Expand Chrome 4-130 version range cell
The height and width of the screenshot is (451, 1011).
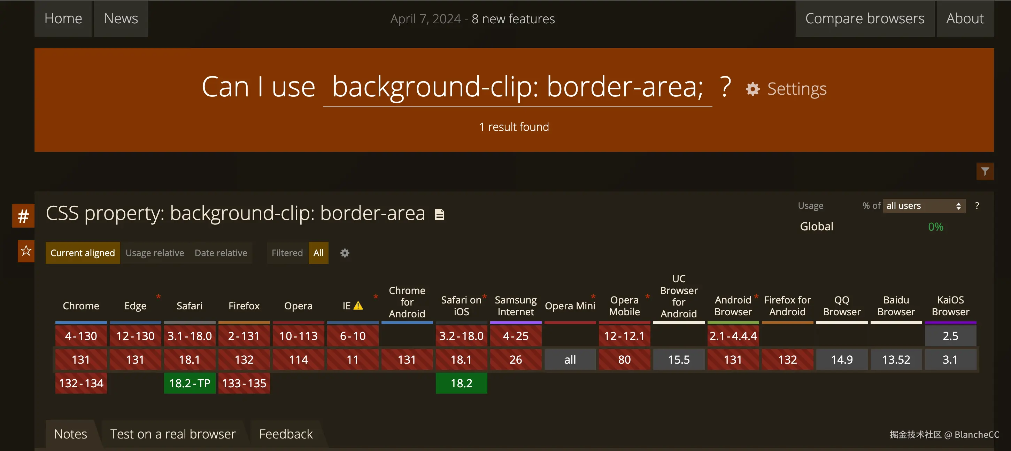(81, 336)
